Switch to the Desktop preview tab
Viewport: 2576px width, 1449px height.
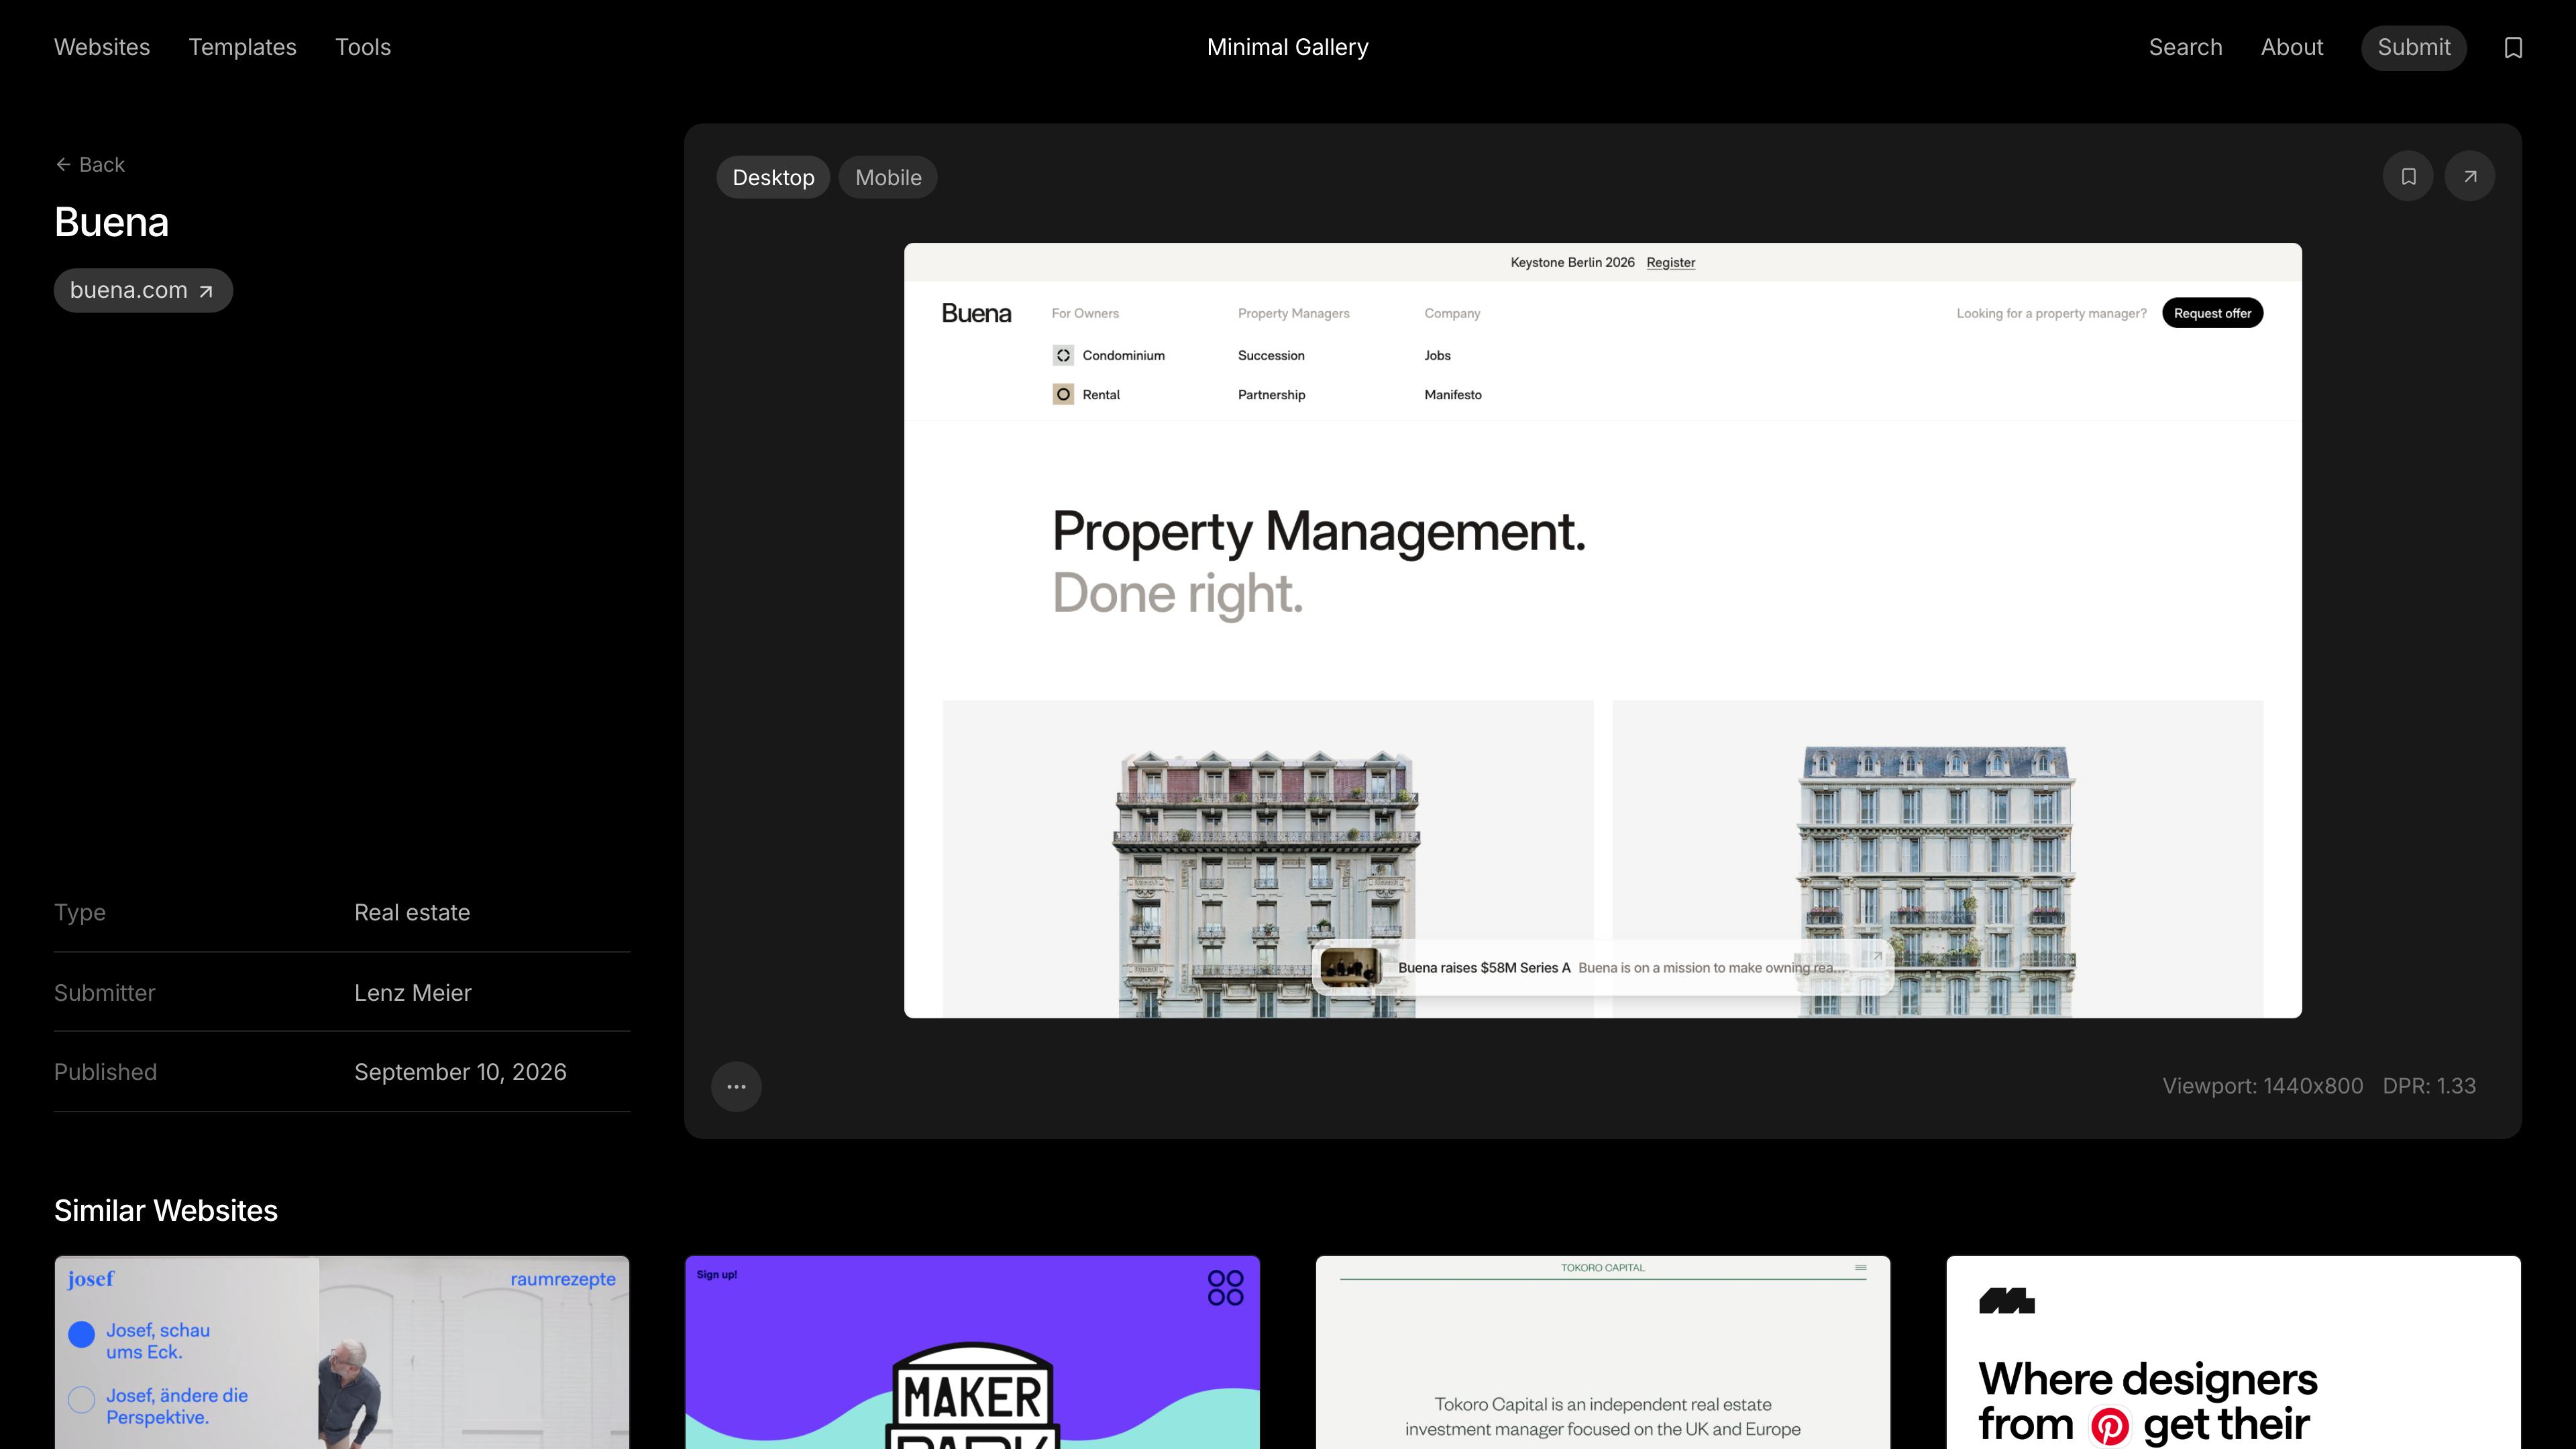point(773,177)
